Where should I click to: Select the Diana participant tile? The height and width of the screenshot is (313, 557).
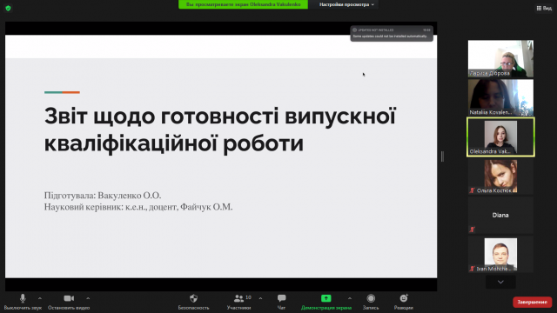[500, 216]
